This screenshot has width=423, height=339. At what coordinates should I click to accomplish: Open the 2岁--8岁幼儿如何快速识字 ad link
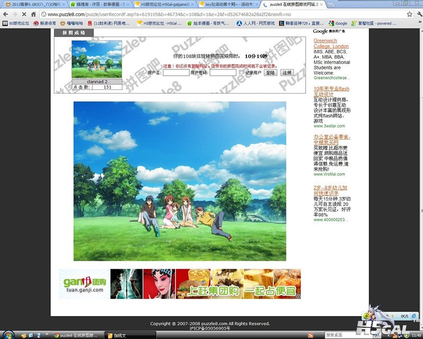tap(330, 190)
